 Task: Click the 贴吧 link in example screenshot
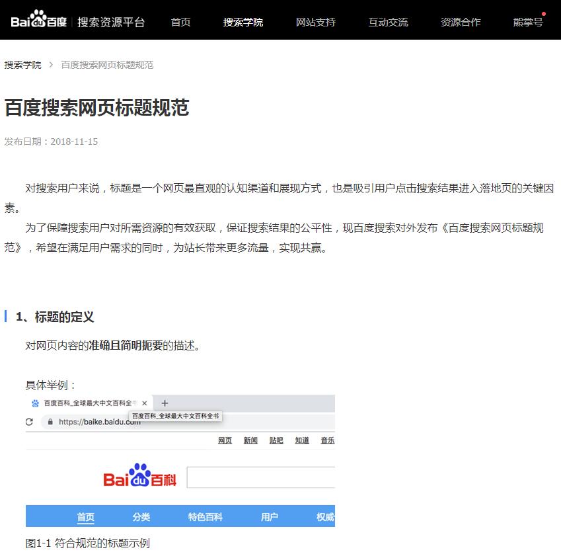coord(276,440)
